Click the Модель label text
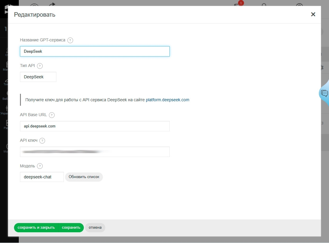Screen dimensions: 329x243 [27, 166]
